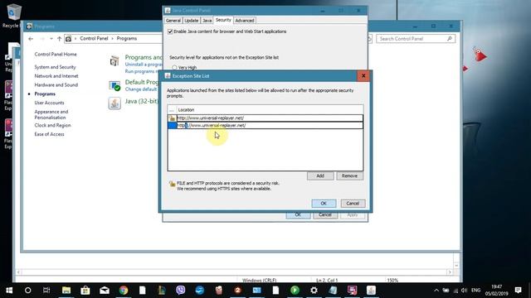The image size is (531, 298).
Task: Click Cancel in the Java Control Panel
Action: [325, 215]
